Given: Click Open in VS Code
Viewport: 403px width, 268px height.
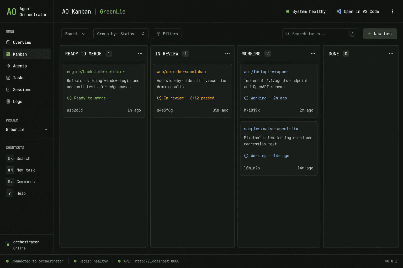Looking at the screenshot, I should (358, 12).
